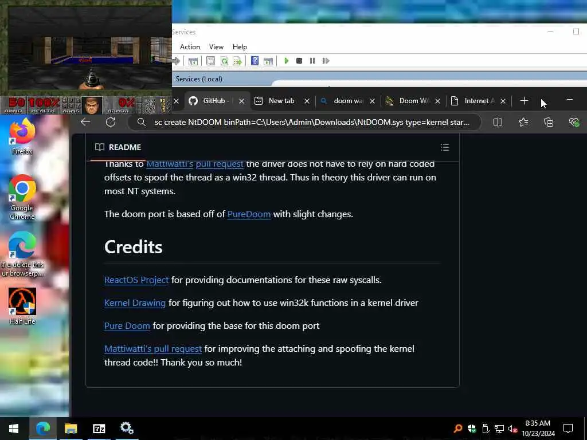Screen dimensions: 587x440
Task: Pause service via Services toolbar icon
Action: pos(312,61)
